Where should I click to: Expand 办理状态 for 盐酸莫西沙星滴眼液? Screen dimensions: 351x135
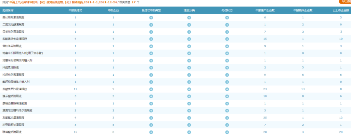227,89
